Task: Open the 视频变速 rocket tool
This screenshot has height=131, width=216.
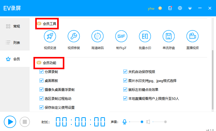Action: 50,36
